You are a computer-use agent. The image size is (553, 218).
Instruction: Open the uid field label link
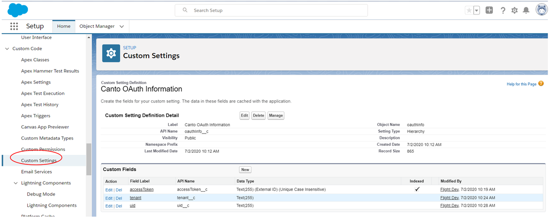click(133, 206)
